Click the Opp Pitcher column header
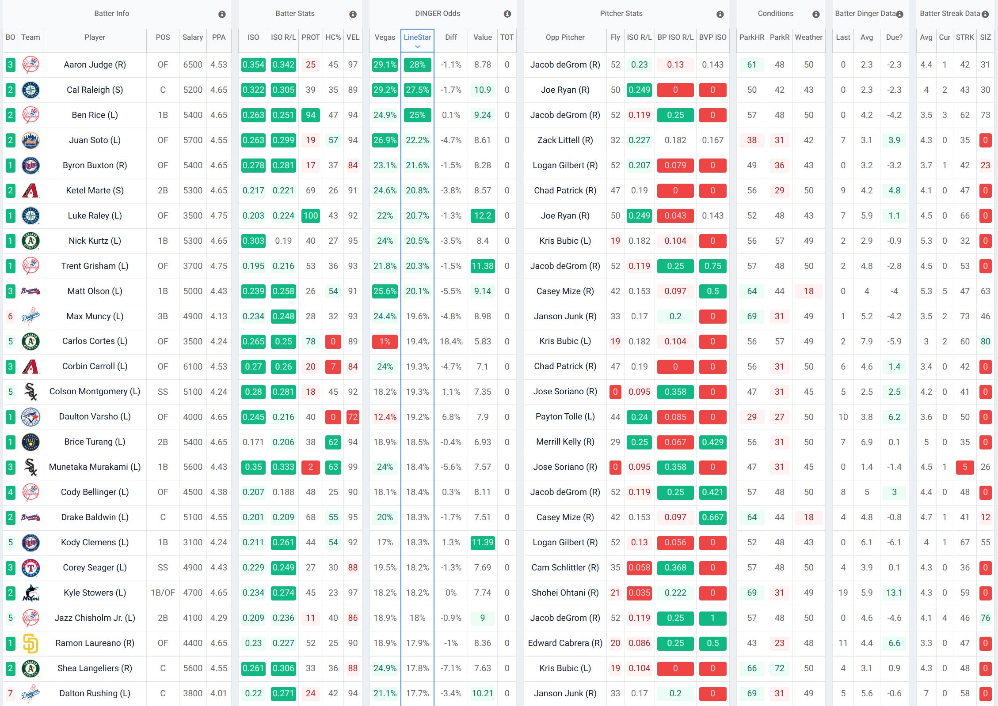Screen dimensions: 998x706 click(x=565, y=38)
